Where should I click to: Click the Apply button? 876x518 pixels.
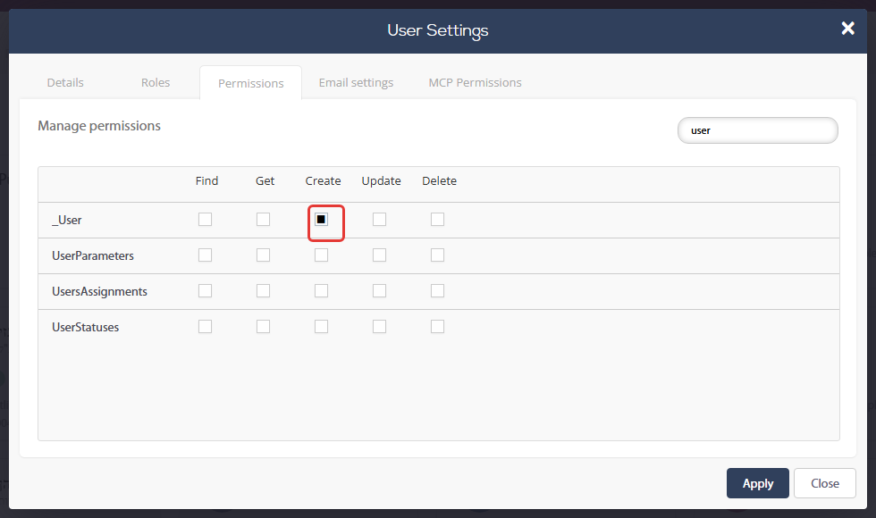758,483
